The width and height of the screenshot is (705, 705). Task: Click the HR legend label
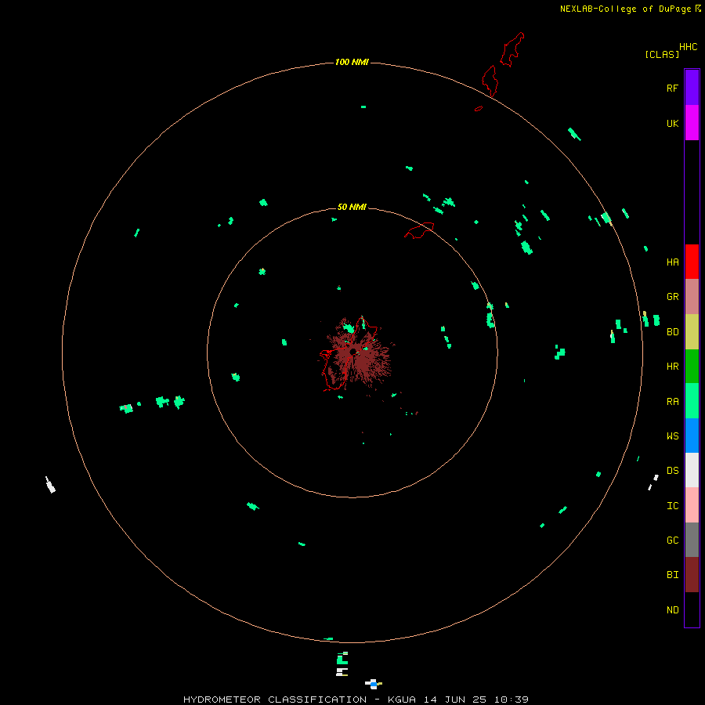click(672, 367)
